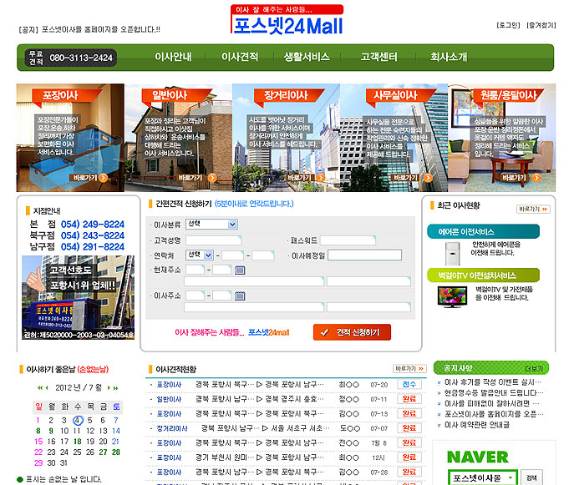Open the 장거리이사 서울 서초구 estimate row

coord(285,428)
